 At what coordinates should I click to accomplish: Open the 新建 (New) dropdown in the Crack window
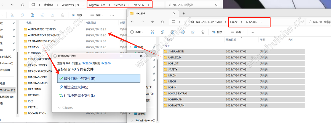[137, 32]
